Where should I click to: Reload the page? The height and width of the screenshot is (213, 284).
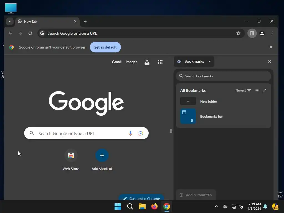pyautogui.click(x=30, y=33)
